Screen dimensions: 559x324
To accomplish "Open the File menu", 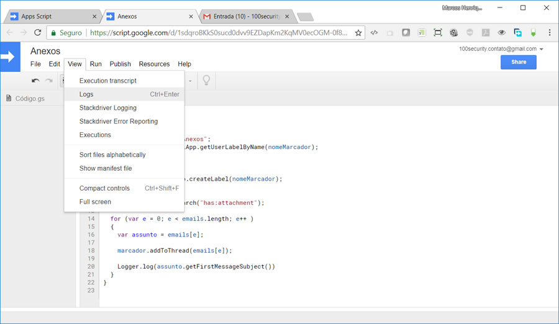I will pos(35,64).
